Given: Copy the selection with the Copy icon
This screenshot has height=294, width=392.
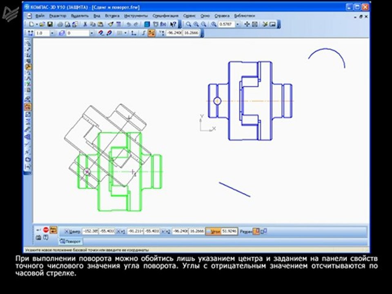Looking at the screenshot, I should [x=93, y=24].
